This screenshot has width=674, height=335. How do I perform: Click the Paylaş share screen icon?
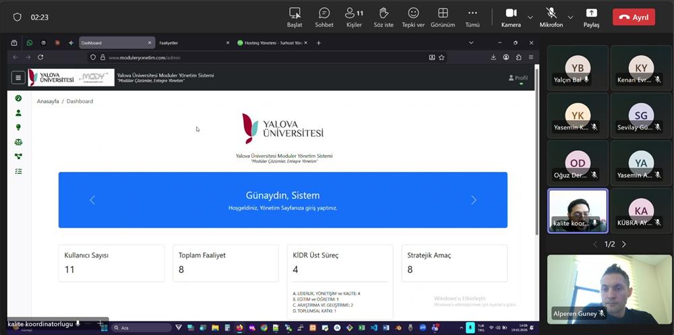(591, 16)
